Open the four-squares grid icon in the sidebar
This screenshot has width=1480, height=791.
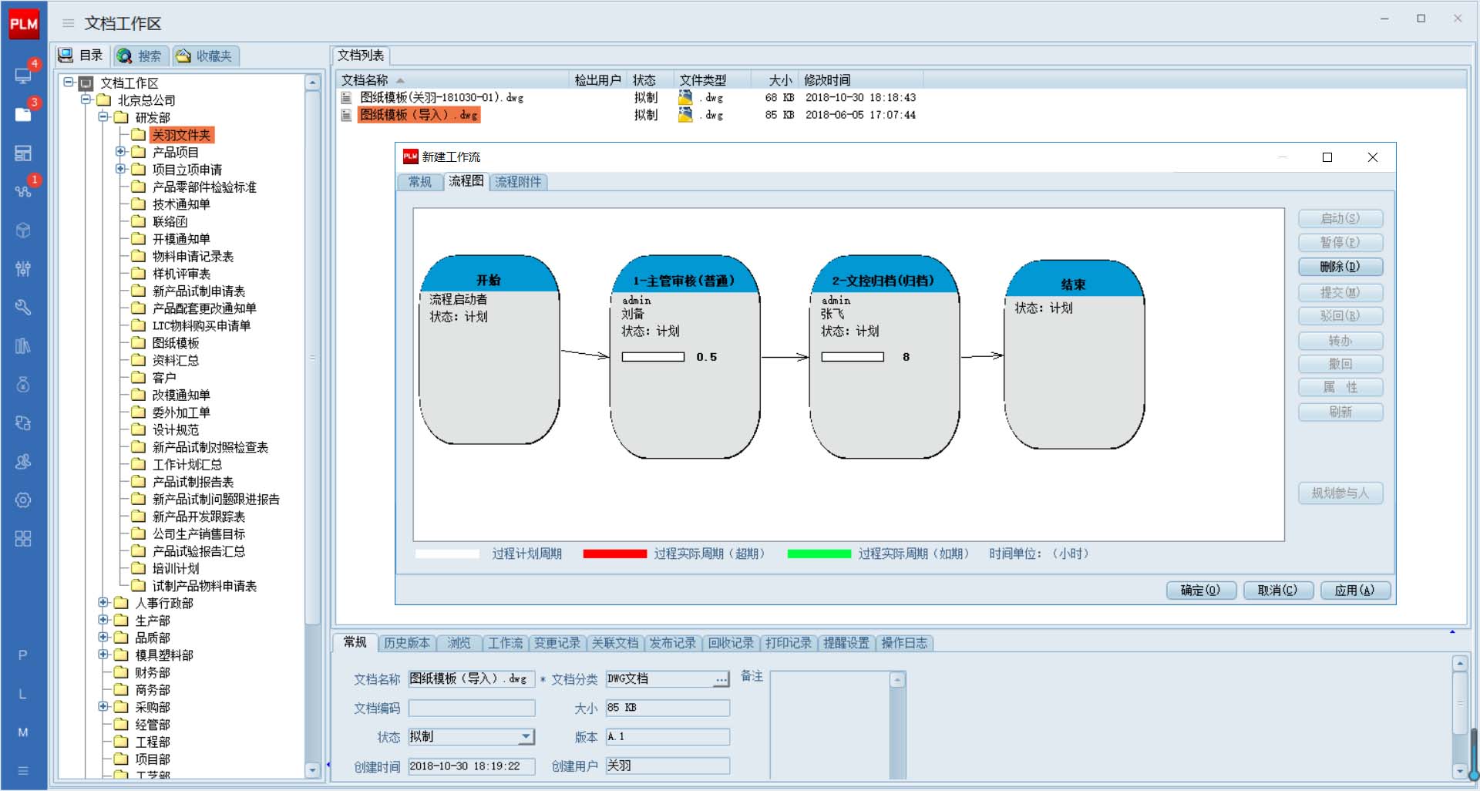[x=23, y=538]
